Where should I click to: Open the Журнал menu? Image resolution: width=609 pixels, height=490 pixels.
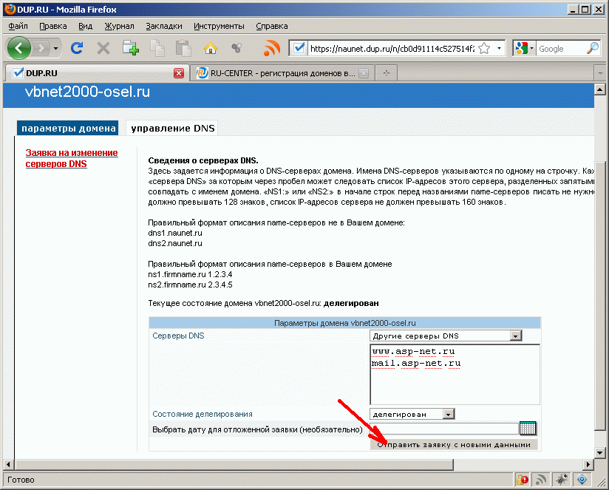click(x=119, y=26)
